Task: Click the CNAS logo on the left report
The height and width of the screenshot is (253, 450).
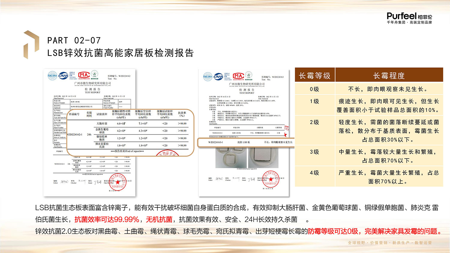Action: 63,76
